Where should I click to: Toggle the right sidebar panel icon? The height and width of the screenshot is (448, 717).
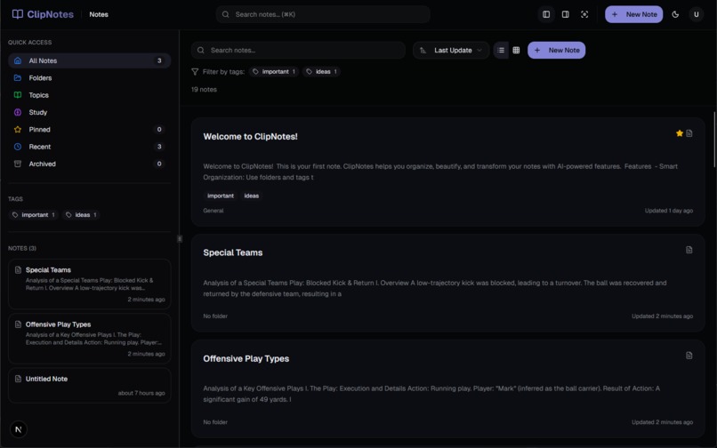pyautogui.click(x=565, y=14)
